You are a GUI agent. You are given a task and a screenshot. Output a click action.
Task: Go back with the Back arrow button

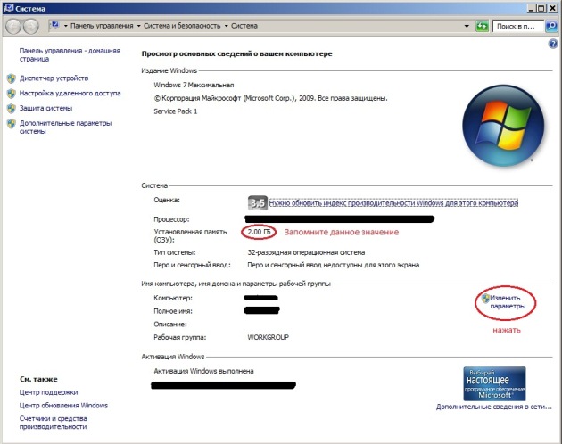point(13,26)
